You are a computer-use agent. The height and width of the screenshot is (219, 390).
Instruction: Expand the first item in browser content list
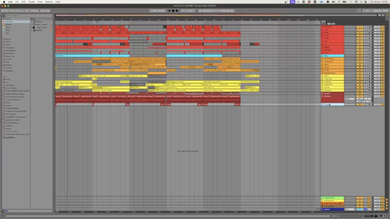[32, 22]
